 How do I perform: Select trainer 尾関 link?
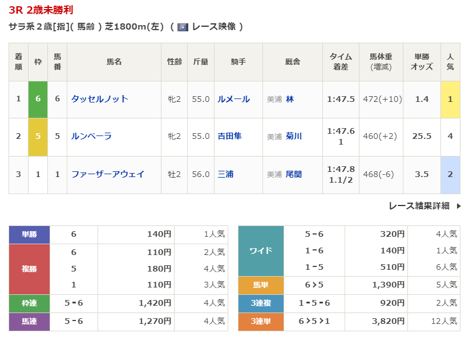tap(293, 174)
